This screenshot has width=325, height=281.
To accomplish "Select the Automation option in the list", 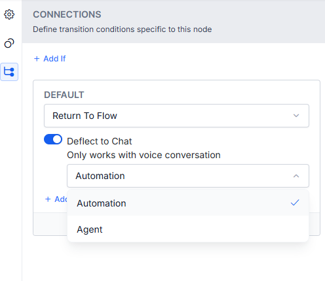I will (x=188, y=203).
